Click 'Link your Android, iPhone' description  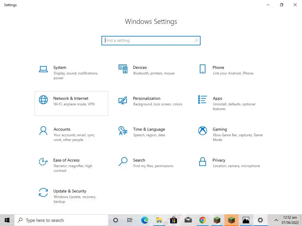233,73
